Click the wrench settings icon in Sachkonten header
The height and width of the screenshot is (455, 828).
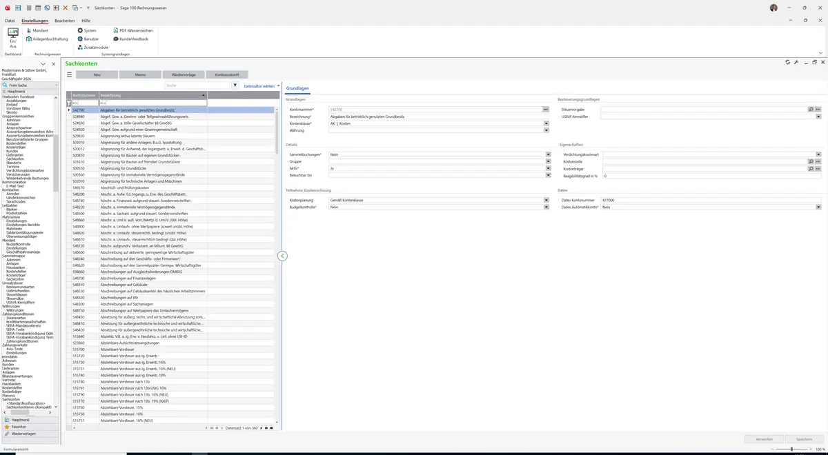pos(796,62)
